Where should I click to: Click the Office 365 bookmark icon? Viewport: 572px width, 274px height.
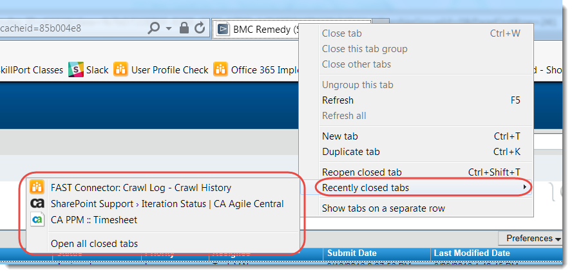pos(220,69)
